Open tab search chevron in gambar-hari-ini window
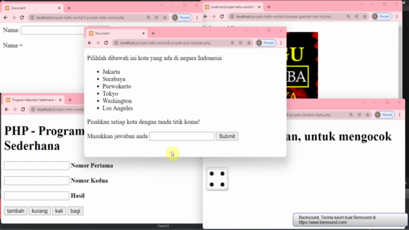This screenshot has height=230, width=409. pyautogui.click(x=361, y=4)
